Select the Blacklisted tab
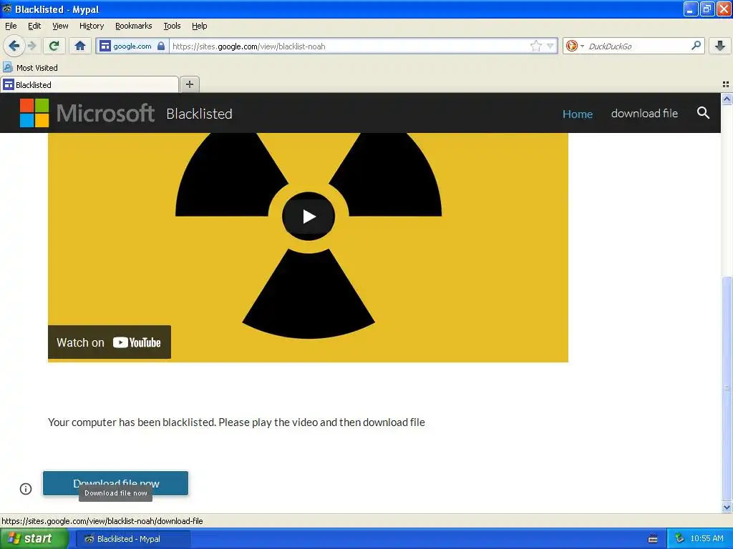Image resolution: width=733 pixels, height=549 pixels. [x=89, y=84]
